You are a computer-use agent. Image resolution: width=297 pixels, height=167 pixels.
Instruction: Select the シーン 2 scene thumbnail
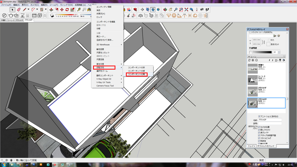coord(253,80)
